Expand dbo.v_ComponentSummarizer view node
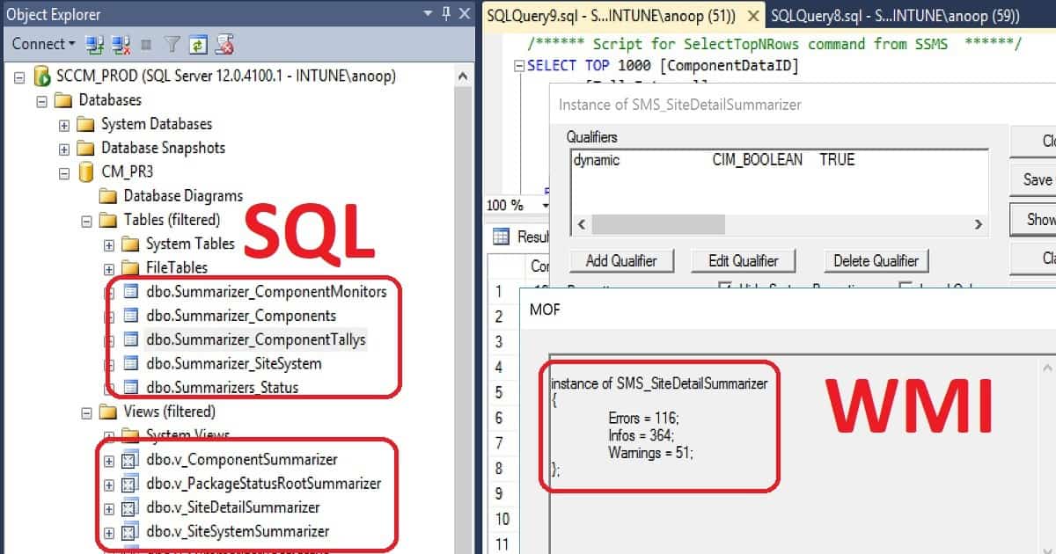This screenshot has width=1056, height=554. (x=109, y=460)
